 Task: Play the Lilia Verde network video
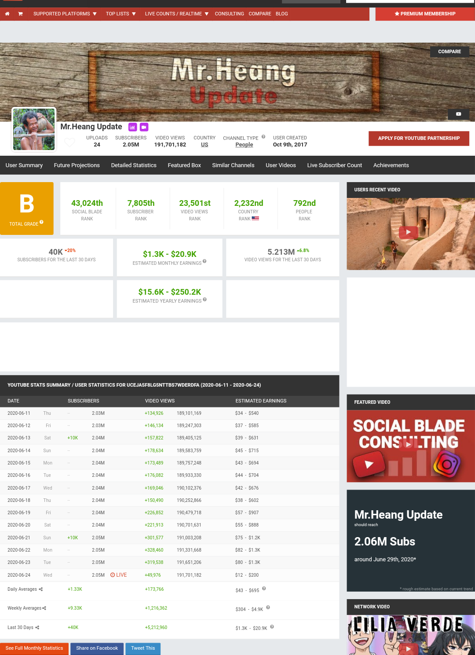(x=409, y=648)
